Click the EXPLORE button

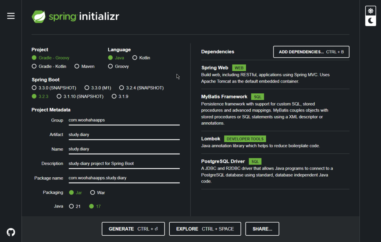[205, 229]
